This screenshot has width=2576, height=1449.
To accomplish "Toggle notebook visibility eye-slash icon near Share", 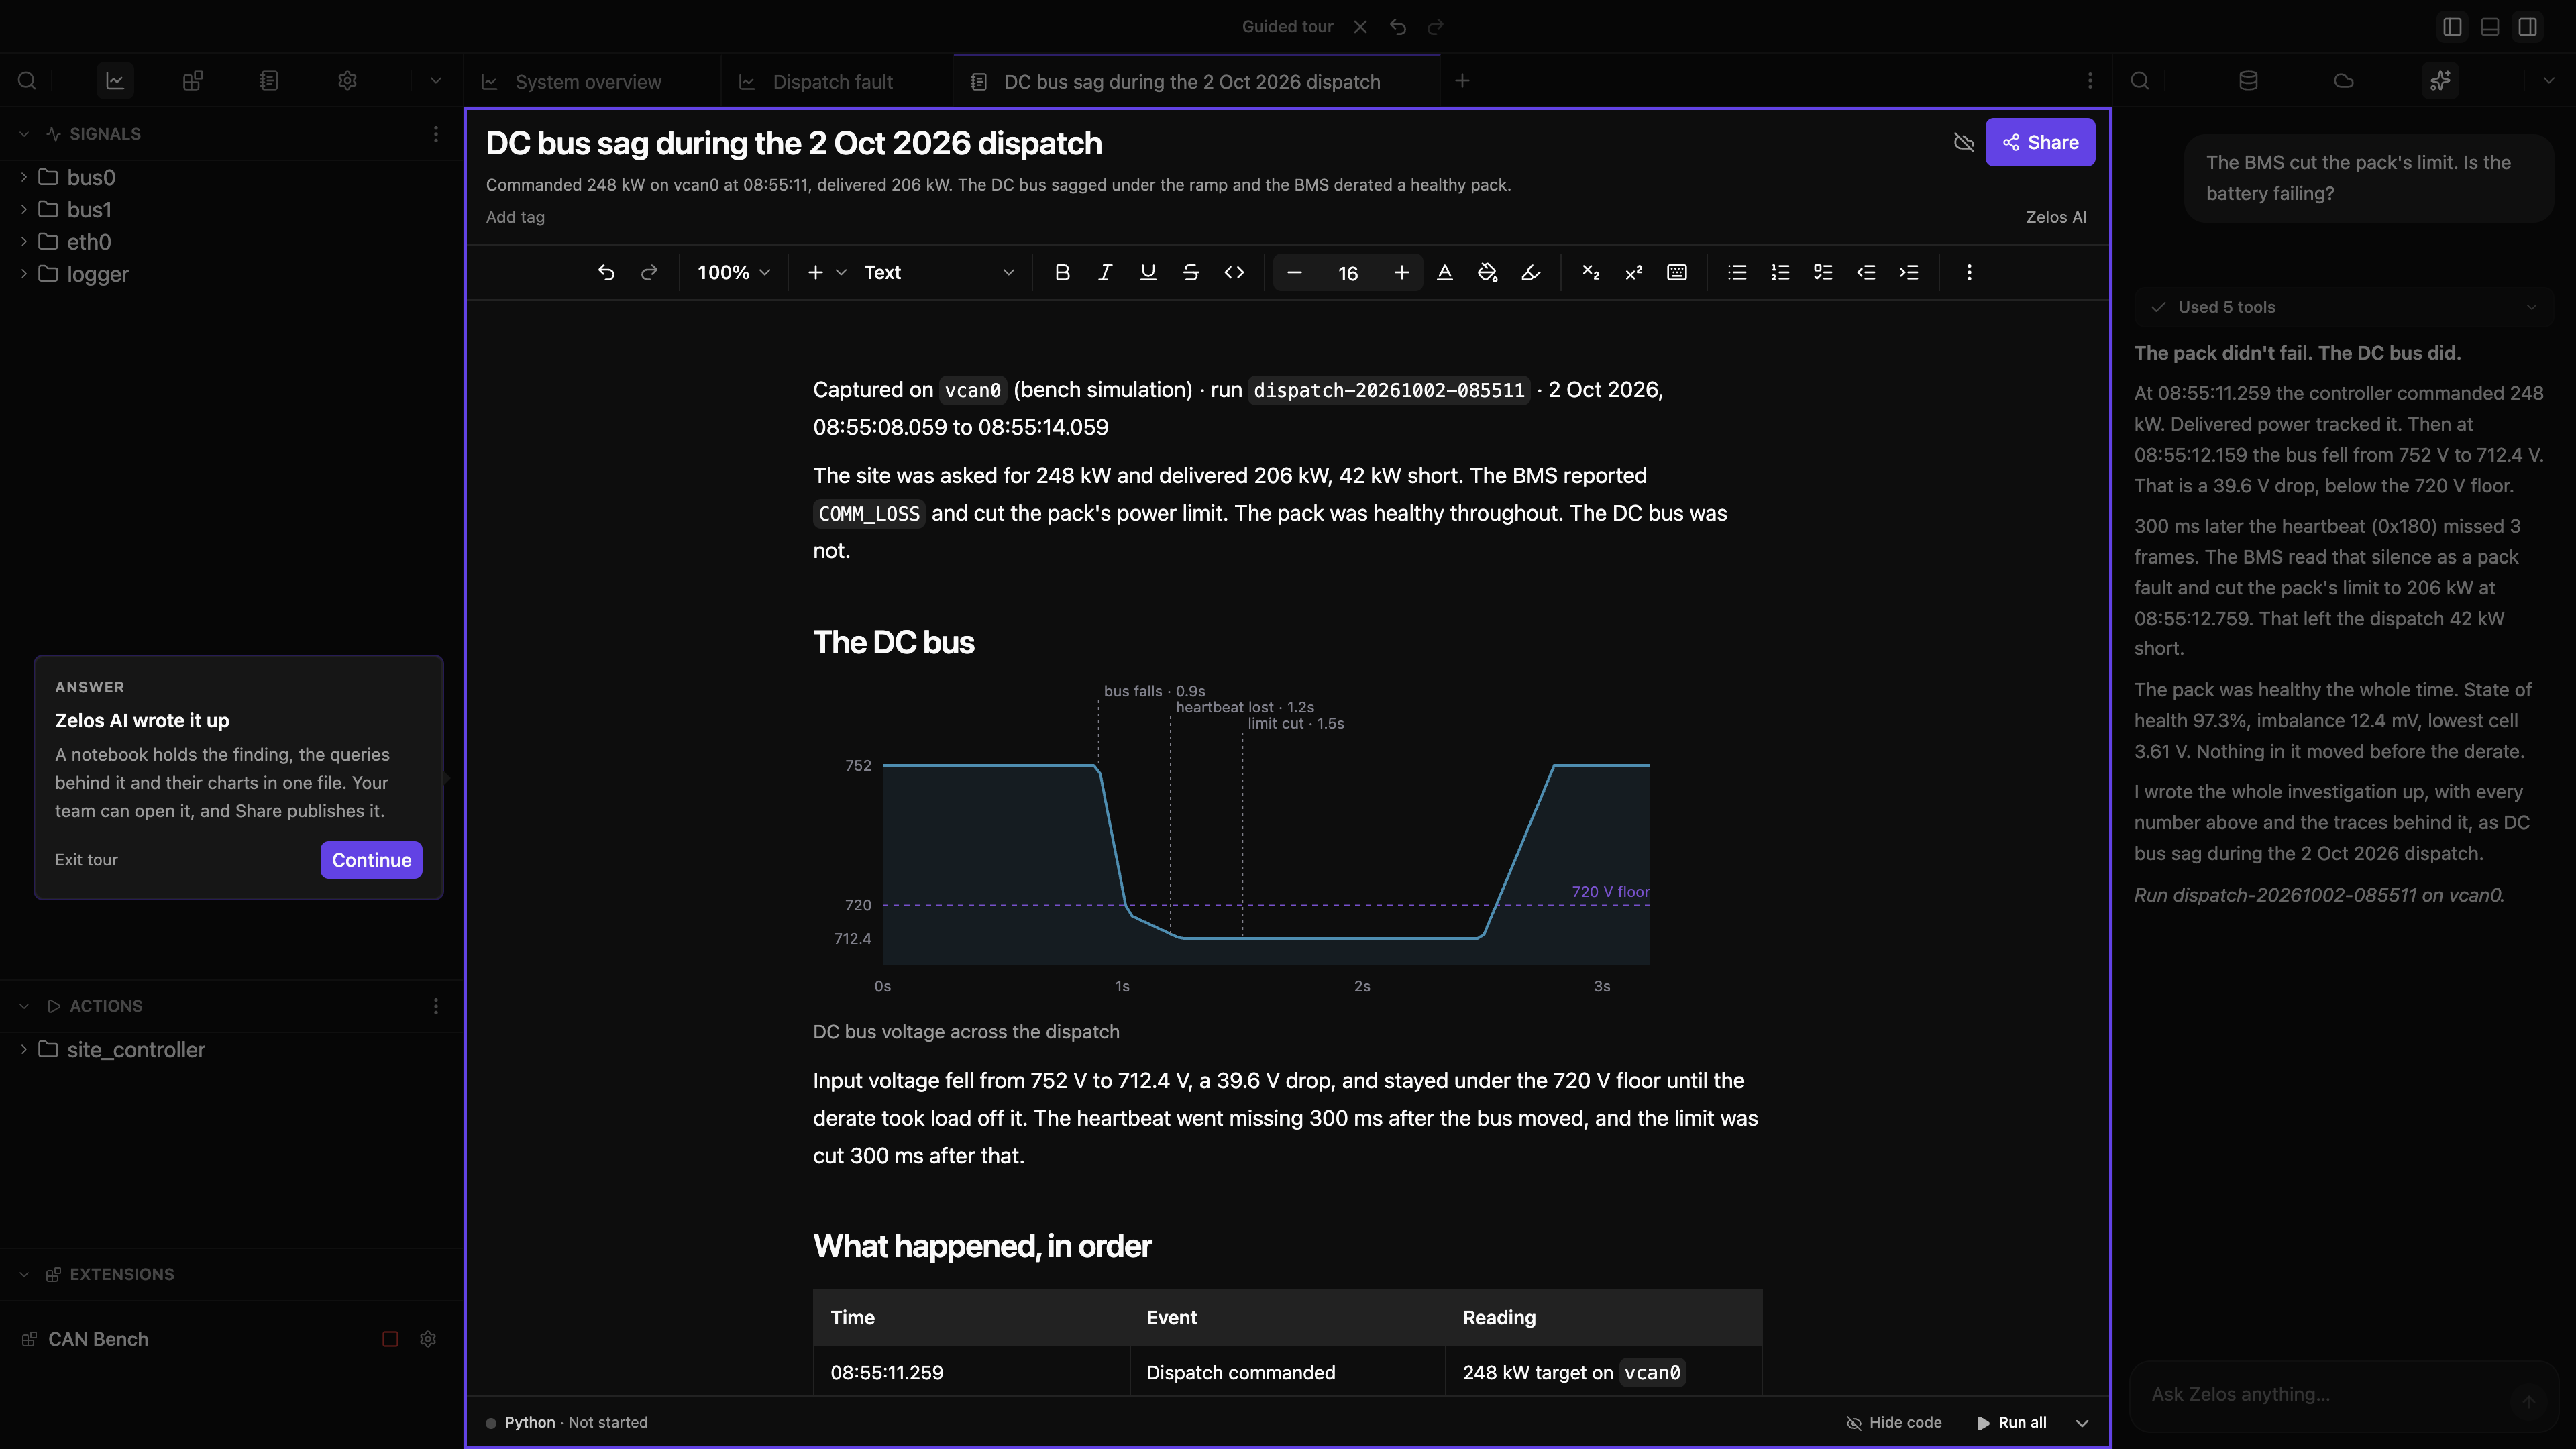I will 1964,142.
